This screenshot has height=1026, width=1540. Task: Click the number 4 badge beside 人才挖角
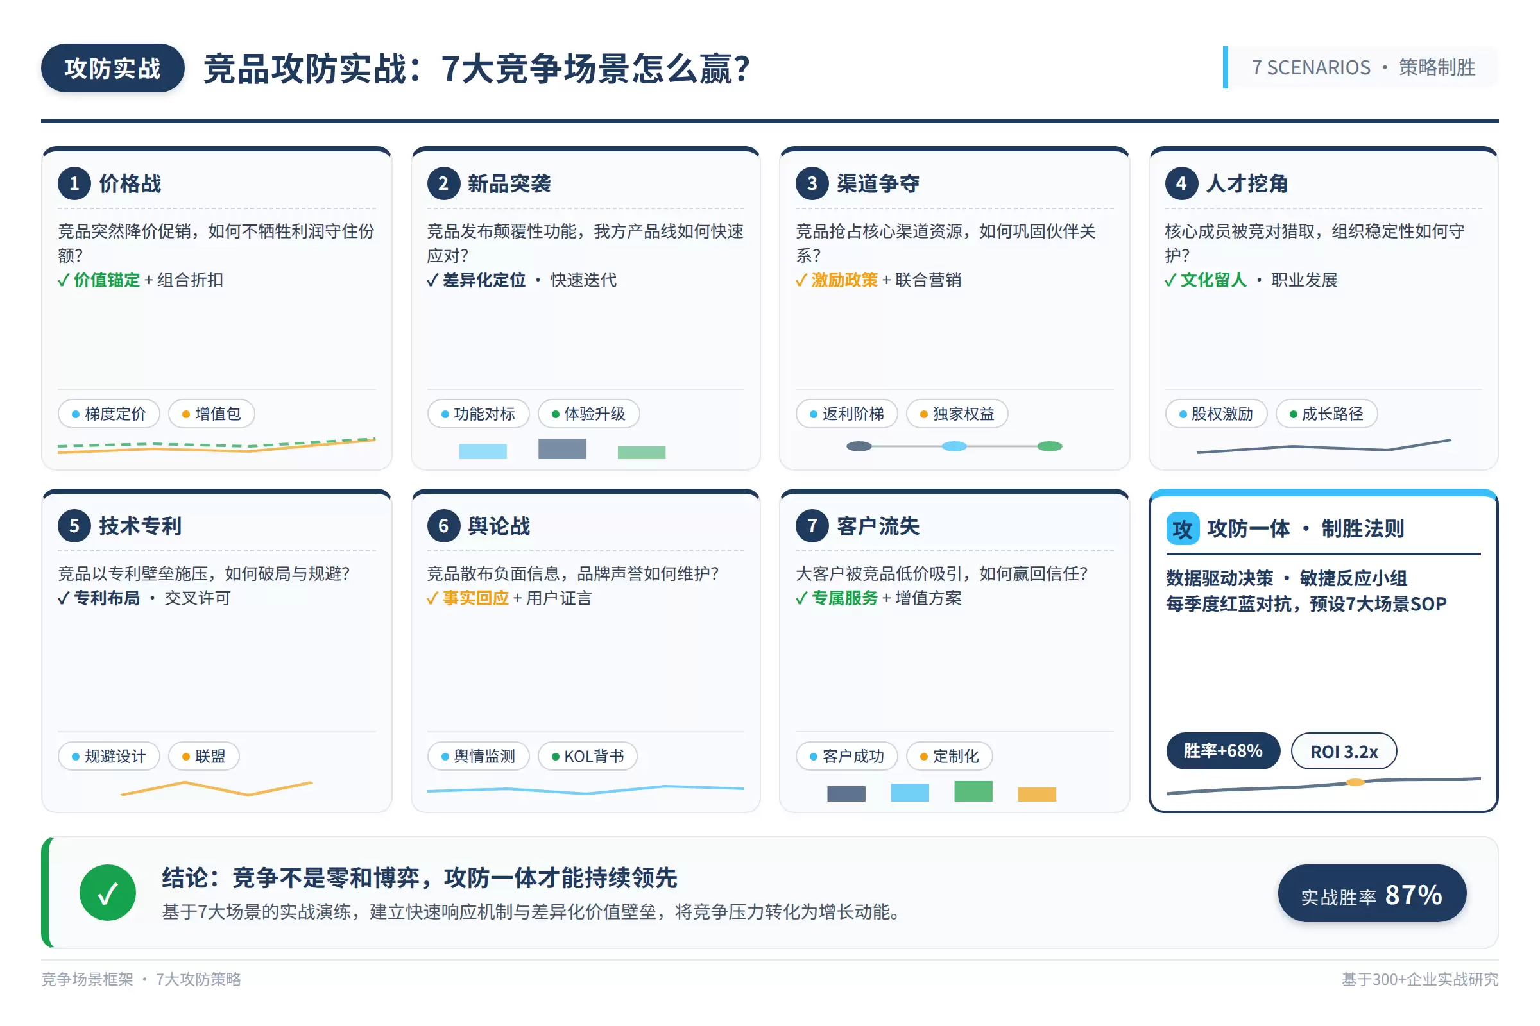pyautogui.click(x=1181, y=183)
